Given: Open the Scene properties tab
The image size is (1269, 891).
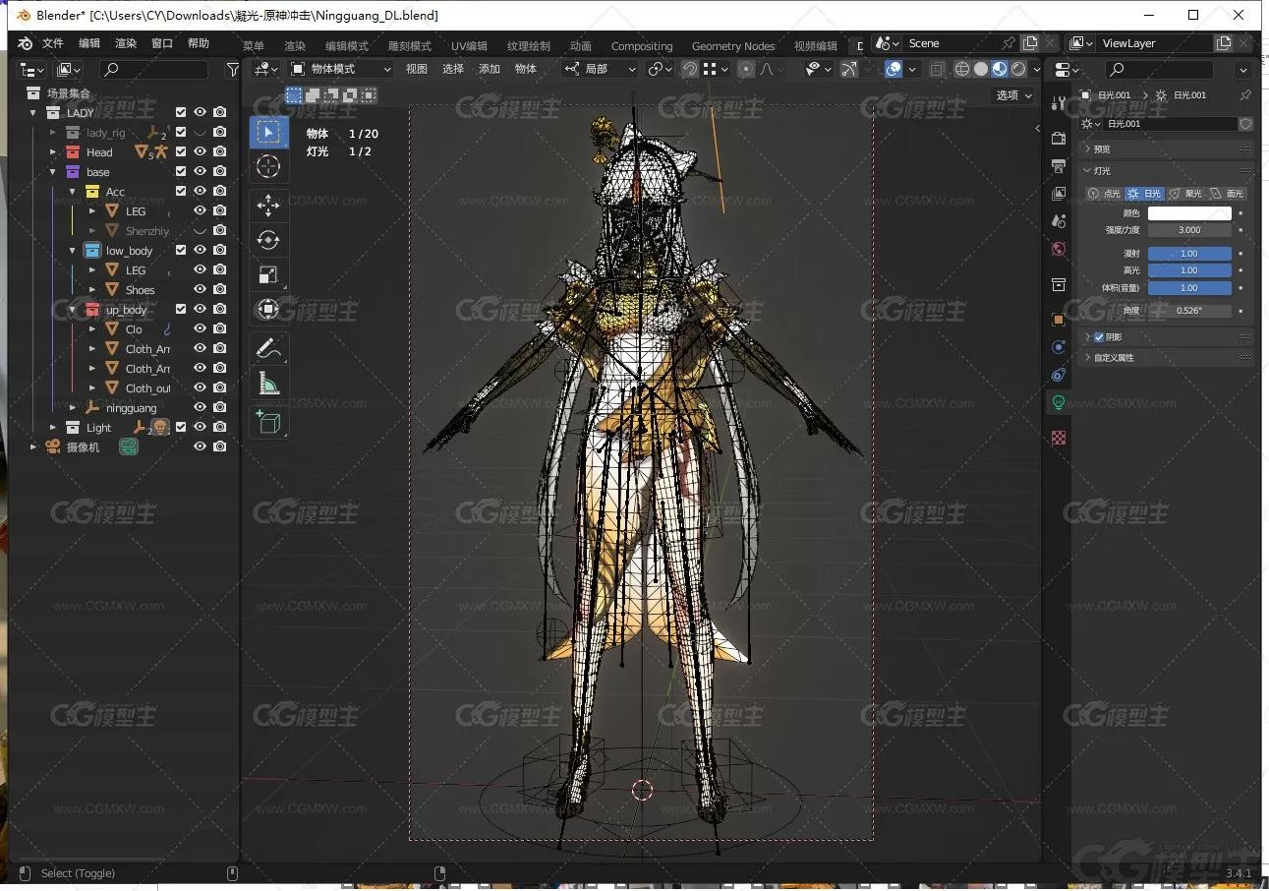Looking at the screenshot, I should click(1059, 221).
